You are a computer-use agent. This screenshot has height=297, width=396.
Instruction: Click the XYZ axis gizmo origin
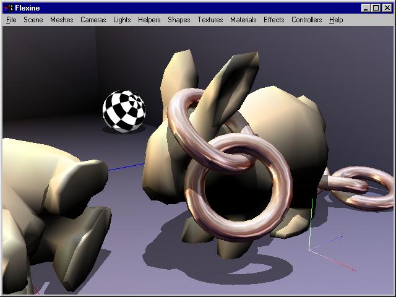309,249
